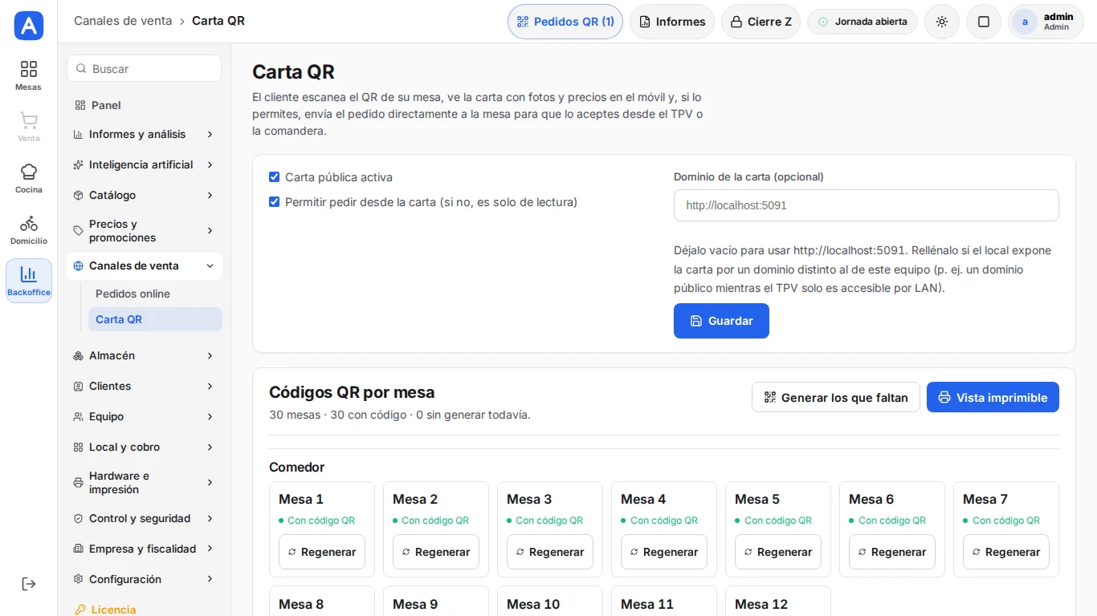This screenshot has width=1097, height=616.
Task: Open Informes from the top bar
Action: [672, 22]
